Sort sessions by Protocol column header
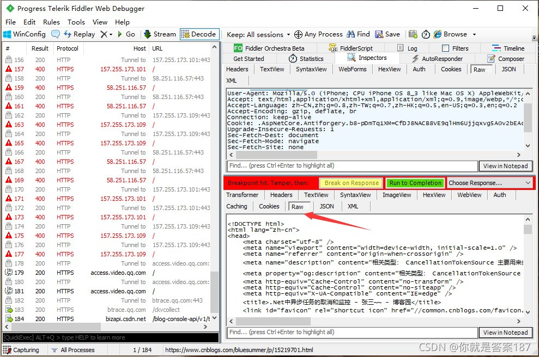 tap(68, 48)
